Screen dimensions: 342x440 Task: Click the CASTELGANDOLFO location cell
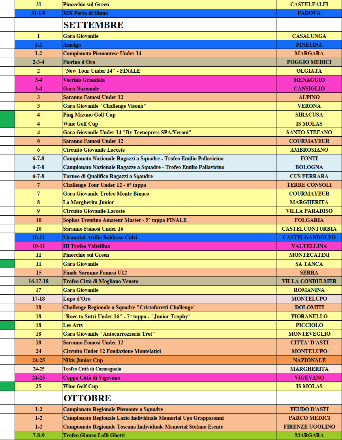309,237
